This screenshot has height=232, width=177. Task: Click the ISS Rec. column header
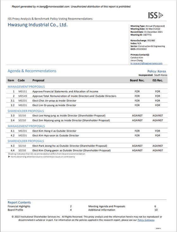pyautogui.click(x=158, y=80)
